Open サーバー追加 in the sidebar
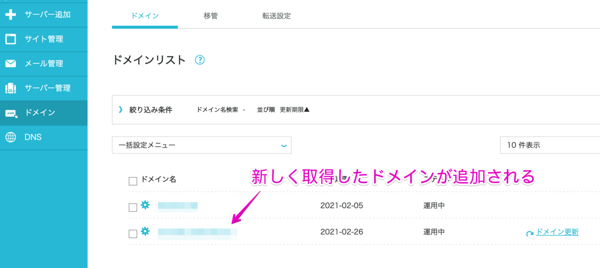This screenshot has height=268, width=600. (x=43, y=14)
